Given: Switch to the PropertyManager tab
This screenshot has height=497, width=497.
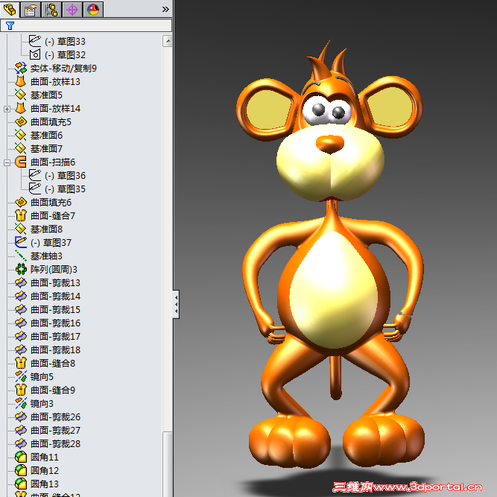Looking at the screenshot, I should pyautogui.click(x=31, y=9).
